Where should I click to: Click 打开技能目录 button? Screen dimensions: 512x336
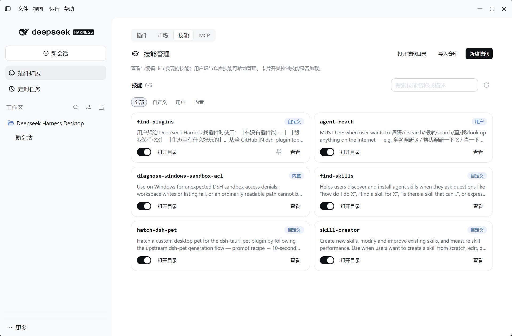pos(412,54)
